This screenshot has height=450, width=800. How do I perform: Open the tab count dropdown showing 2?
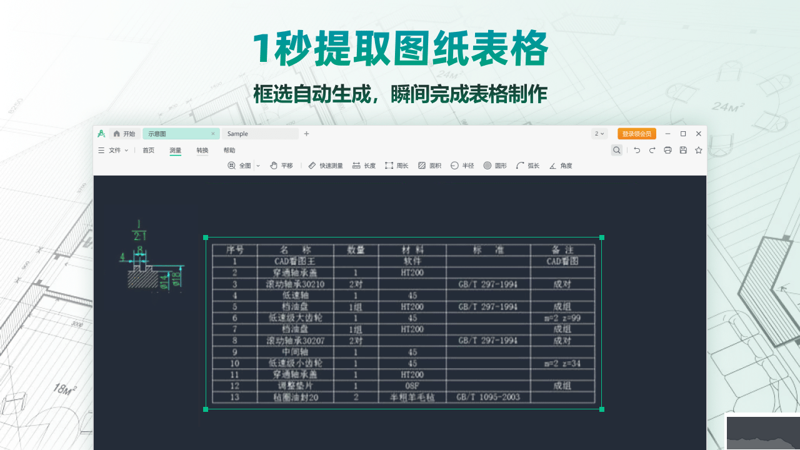click(599, 134)
